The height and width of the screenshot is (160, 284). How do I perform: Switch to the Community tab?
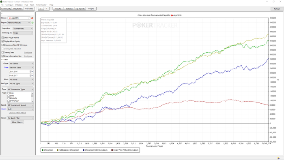[6, 9]
